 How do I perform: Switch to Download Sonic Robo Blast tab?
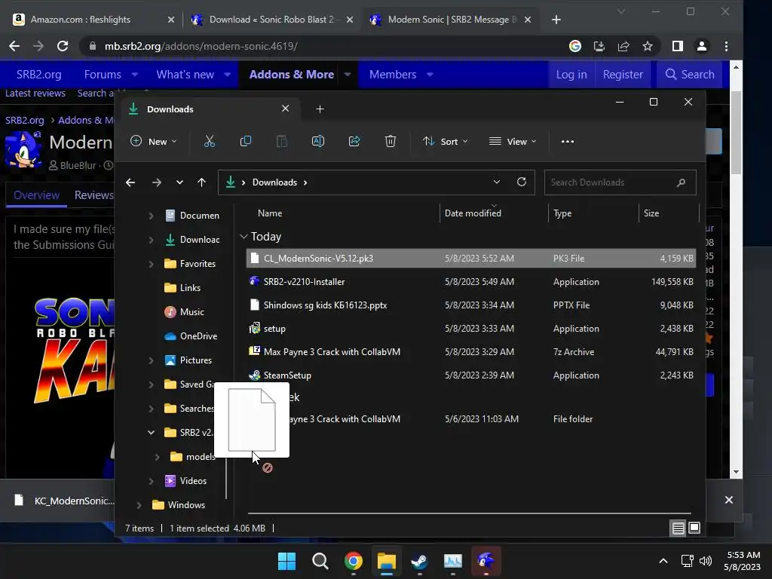tap(273, 20)
